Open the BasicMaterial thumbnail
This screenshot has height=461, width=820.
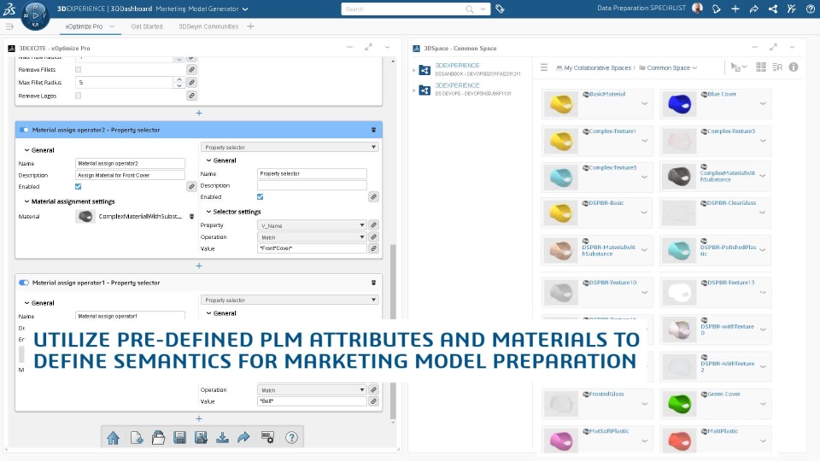560,103
